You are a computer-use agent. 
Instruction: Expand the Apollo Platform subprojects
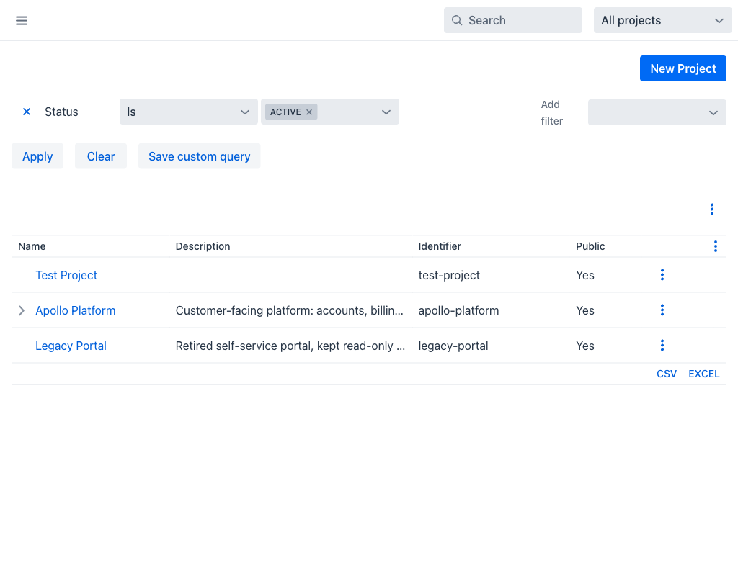pos(22,310)
